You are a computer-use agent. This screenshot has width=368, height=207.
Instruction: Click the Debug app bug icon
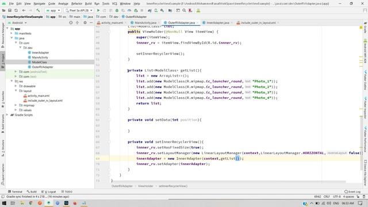(x=117, y=10)
